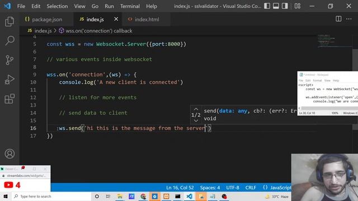
Task: Show previous signature in parameter hint
Action: (196, 109)
